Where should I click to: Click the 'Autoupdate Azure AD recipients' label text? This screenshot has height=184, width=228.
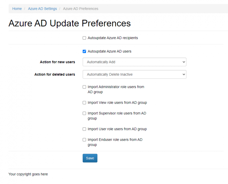[113, 38]
